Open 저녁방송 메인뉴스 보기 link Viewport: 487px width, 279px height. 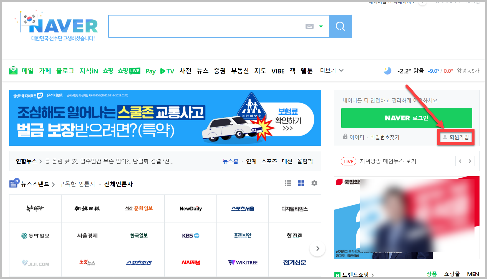[388, 161]
